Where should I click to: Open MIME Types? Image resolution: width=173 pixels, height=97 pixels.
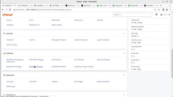11,86
